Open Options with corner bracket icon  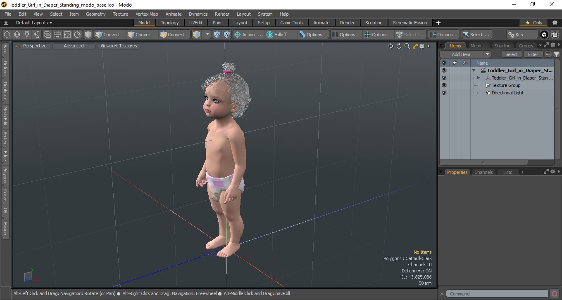click(x=444, y=35)
